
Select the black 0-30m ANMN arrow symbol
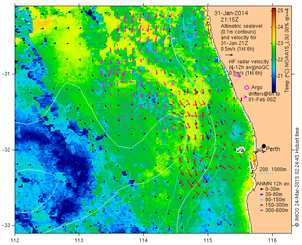pos(261,189)
